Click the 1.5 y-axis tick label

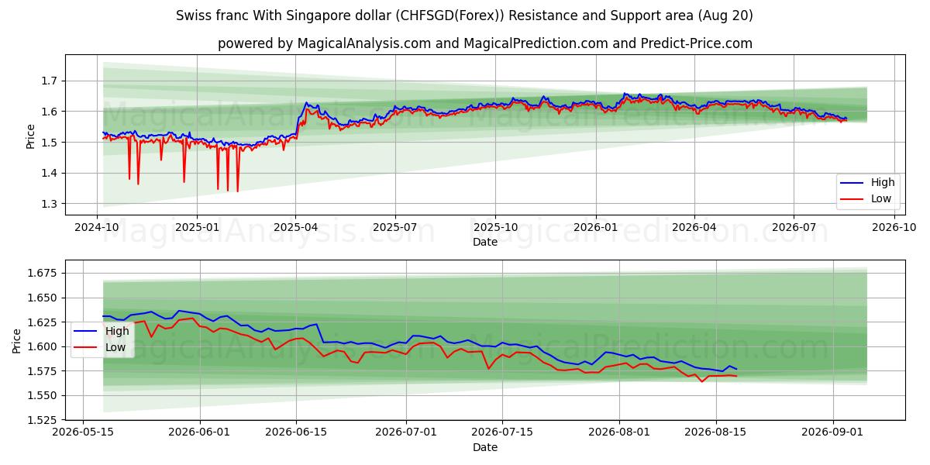(x=50, y=143)
